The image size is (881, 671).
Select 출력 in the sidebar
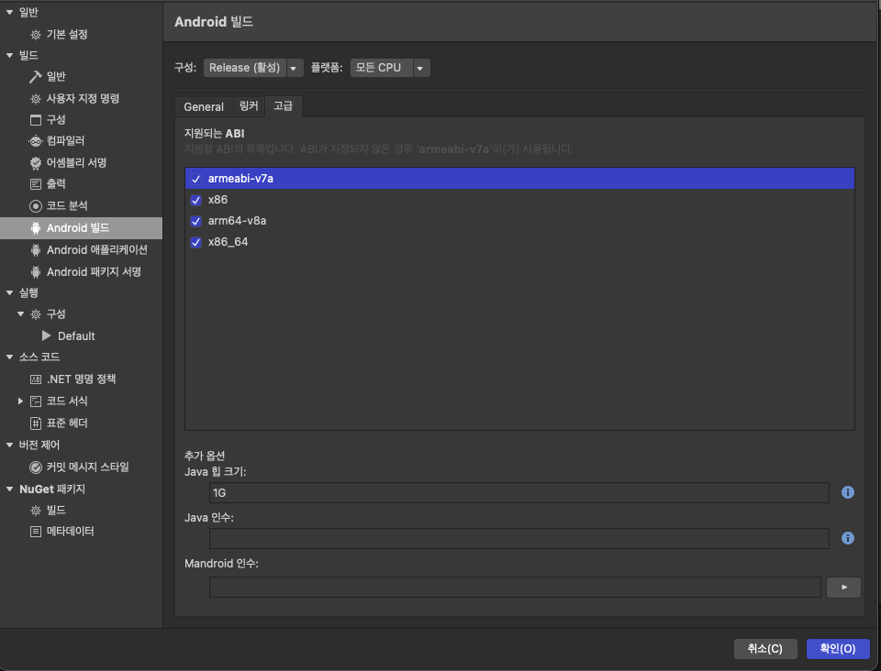pos(56,184)
